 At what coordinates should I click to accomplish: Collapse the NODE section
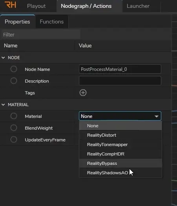[x=3, y=58]
